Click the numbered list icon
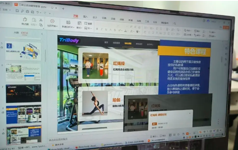 pos(151,28)
